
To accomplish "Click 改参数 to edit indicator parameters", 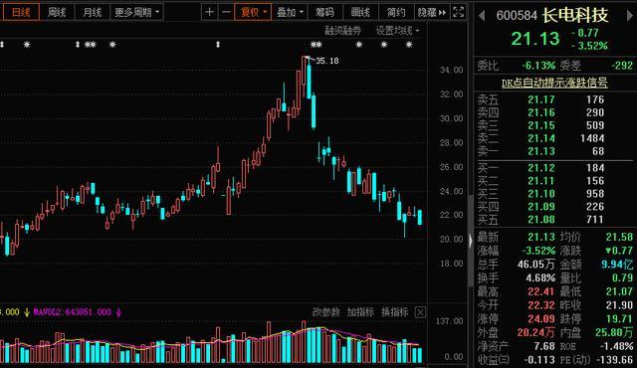I will point(326,312).
